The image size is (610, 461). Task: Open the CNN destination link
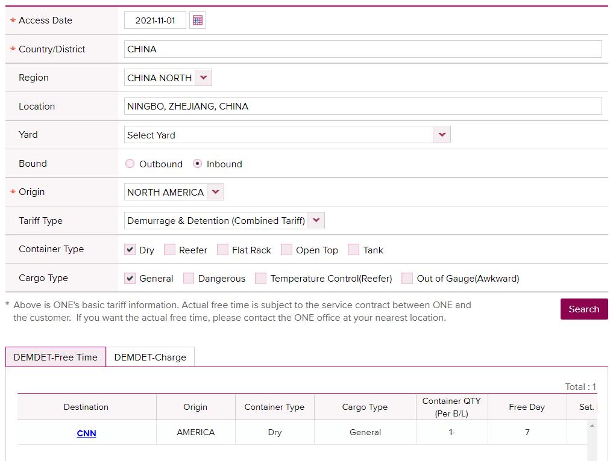pos(86,433)
